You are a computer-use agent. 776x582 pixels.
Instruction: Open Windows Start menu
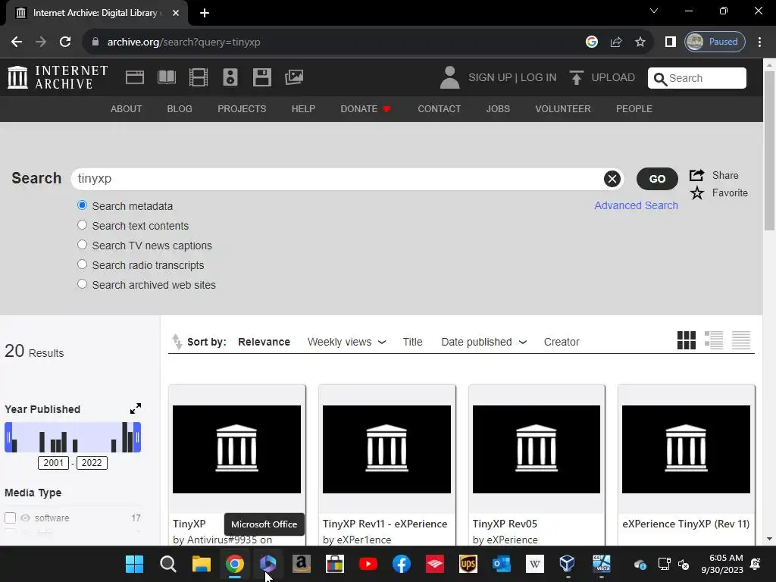(x=134, y=564)
